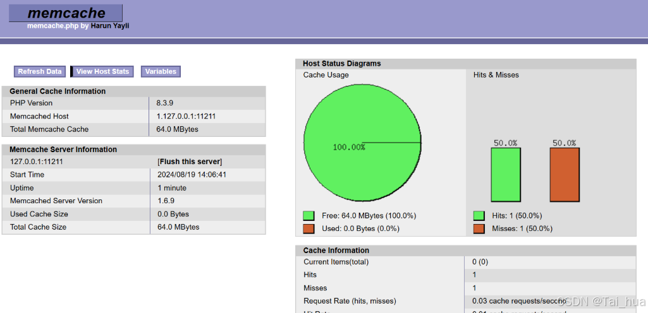Select Start Time value 2024/08/19 14:06:41
The image size is (648, 313).
pyautogui.click(x=192, y=175)
